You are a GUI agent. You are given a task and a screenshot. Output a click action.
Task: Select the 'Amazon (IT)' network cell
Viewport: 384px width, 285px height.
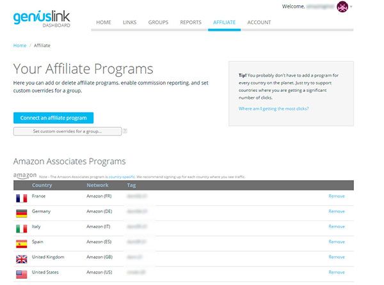[x=98, y=227]
